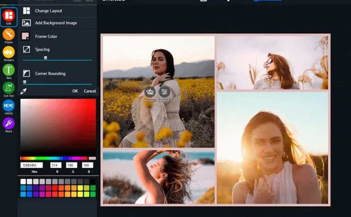Click the Change Layout grid icon
Image resolution: width=351 pixels, height=217 pixels.
click(x=26, y=11)
